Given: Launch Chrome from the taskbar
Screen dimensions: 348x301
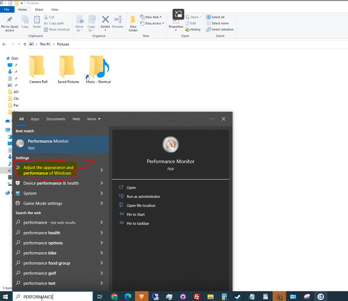Looking at the screenshot, I should coord(114,297).
